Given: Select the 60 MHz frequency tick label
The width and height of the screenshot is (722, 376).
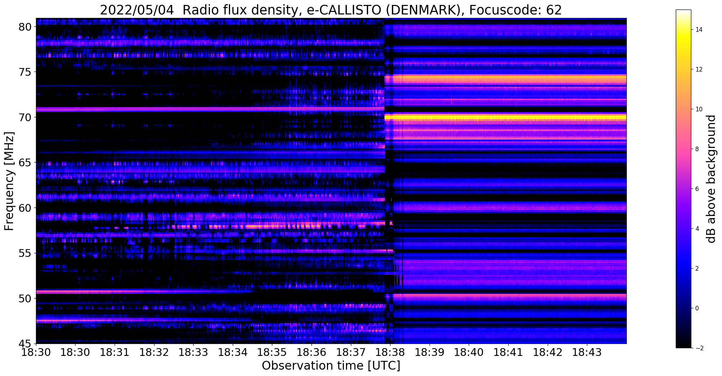Looking at the screenshot, I should (x=25, y=208).
